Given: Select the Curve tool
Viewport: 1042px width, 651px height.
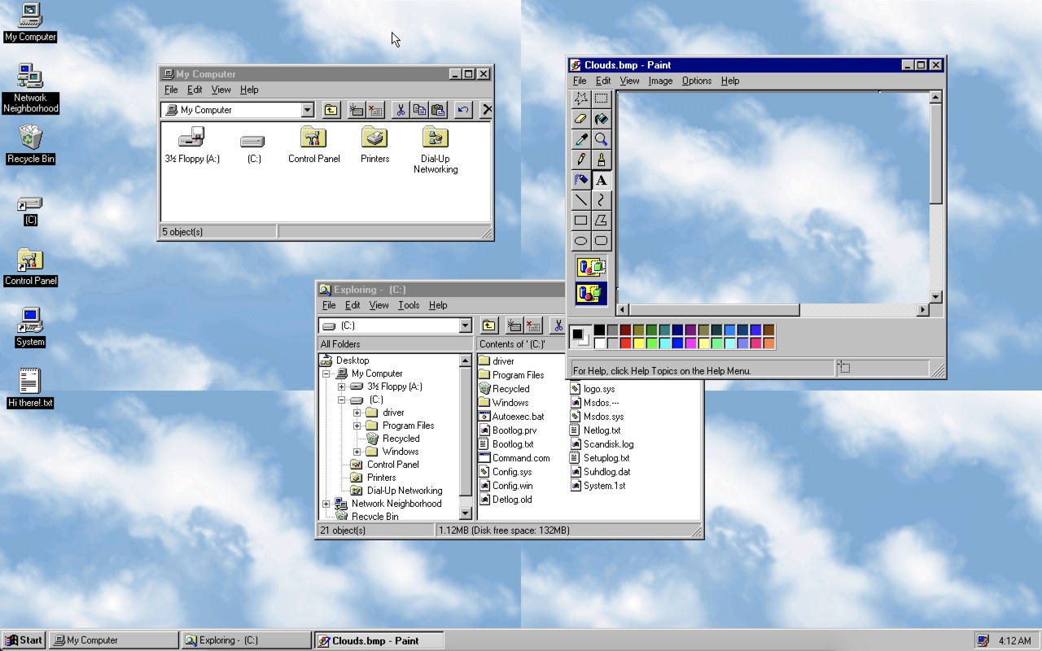Looking at the screenshot, I should point(600,200).
